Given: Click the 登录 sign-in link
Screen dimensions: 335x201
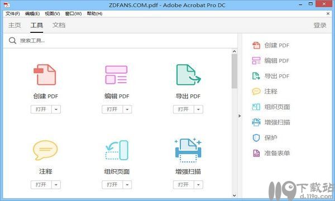Looking at the screenshot, I should coord(320,25).
